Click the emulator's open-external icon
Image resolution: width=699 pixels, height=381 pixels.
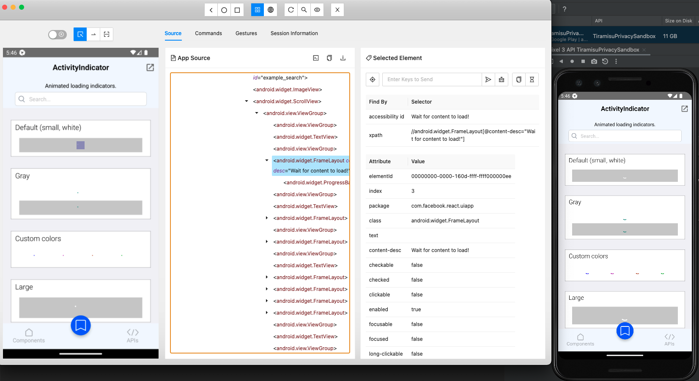685,109
